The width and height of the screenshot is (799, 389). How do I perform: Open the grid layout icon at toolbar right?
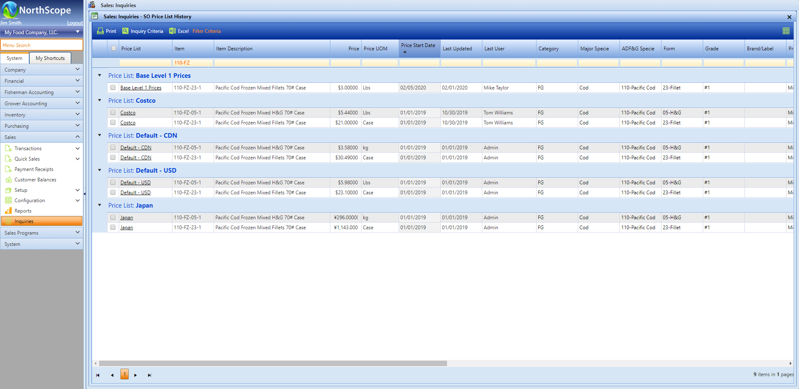786,31
